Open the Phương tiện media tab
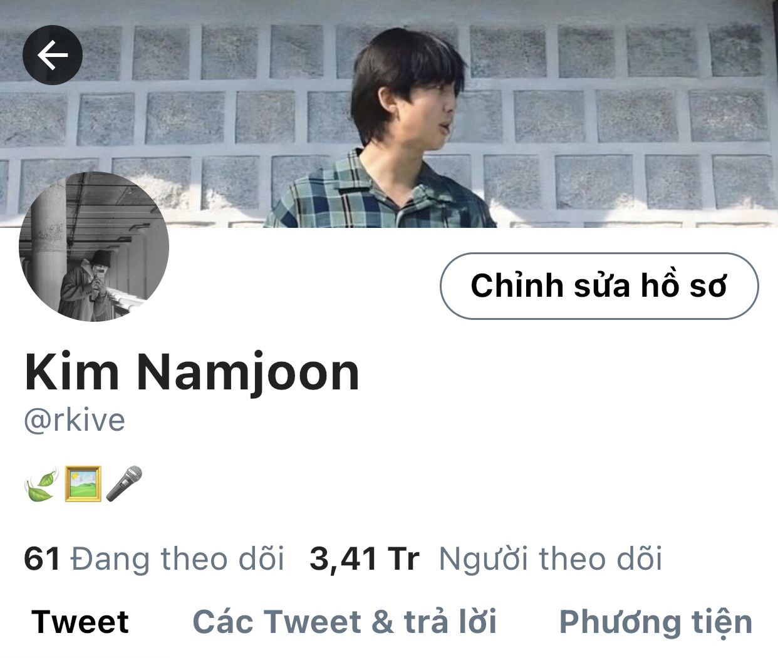The height and width of the screenshot is (658, 778). tap(656, 622)
